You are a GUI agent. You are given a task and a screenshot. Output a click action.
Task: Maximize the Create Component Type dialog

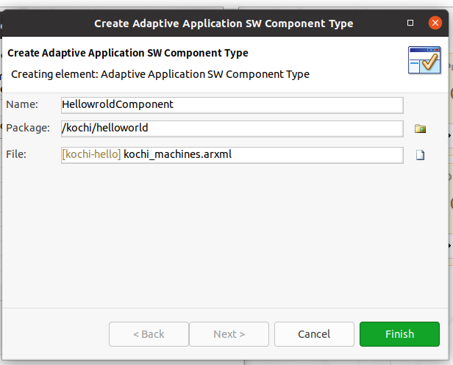410,23
